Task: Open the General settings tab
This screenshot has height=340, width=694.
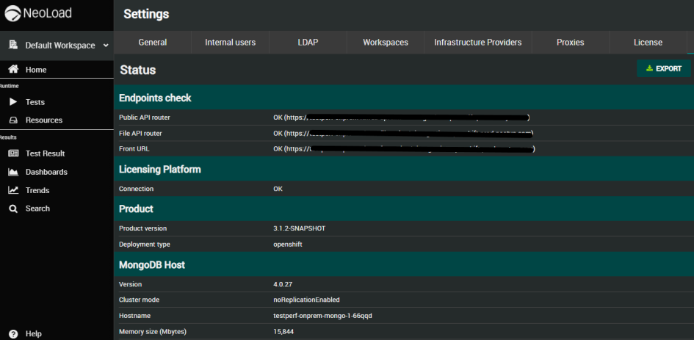Action: pyautogui.click(x=153, y=43)
